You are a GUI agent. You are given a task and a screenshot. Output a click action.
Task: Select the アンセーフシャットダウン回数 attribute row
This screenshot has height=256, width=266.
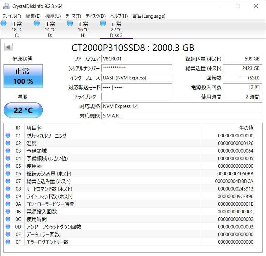click(130, 227)
